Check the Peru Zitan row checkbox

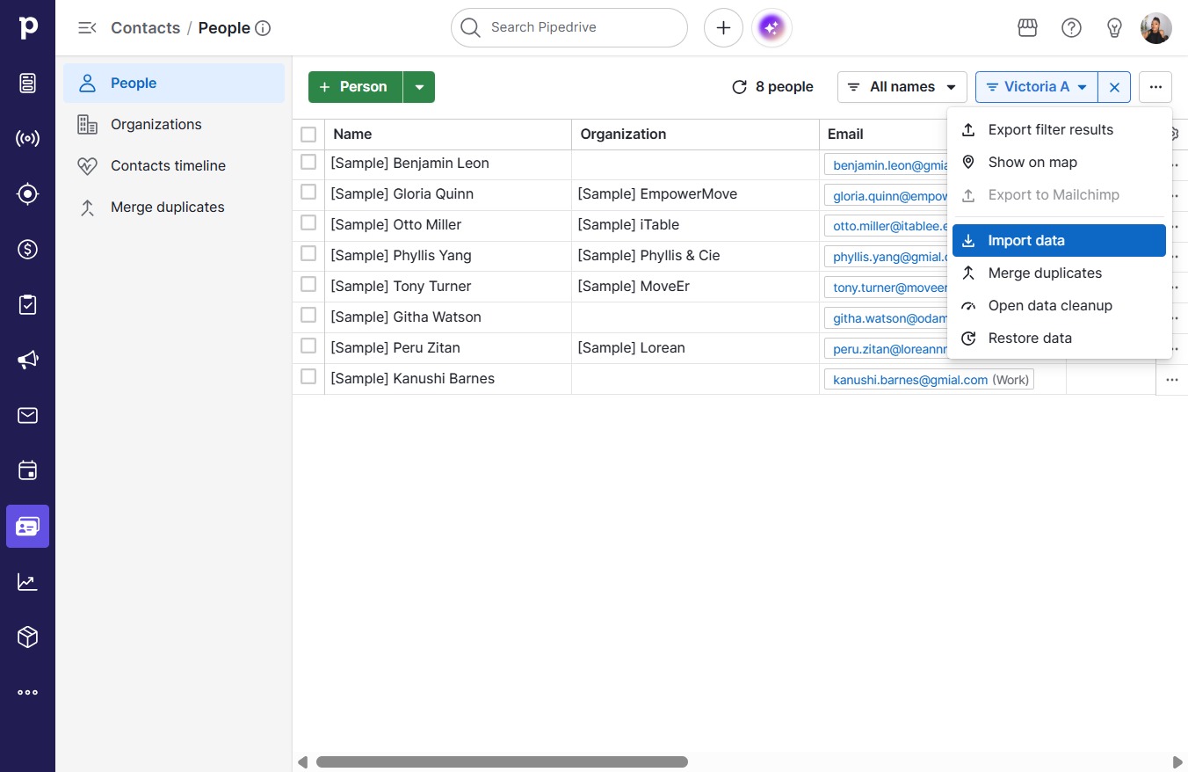[x=308, y=346]
